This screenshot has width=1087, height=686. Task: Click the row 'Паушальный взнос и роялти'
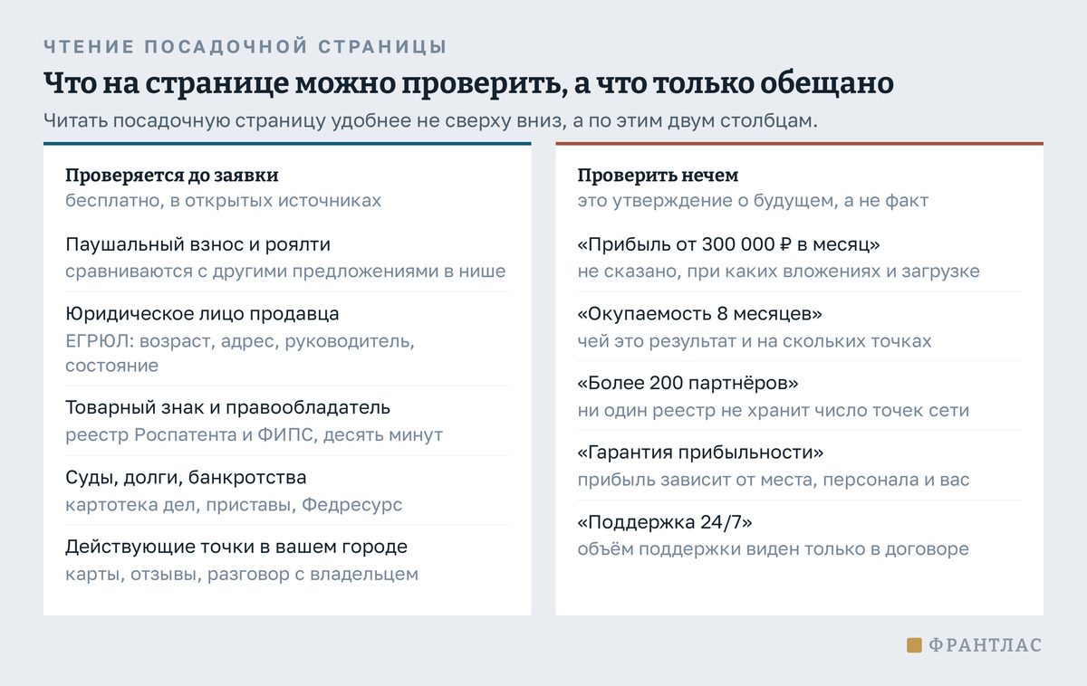click(197, 244)
